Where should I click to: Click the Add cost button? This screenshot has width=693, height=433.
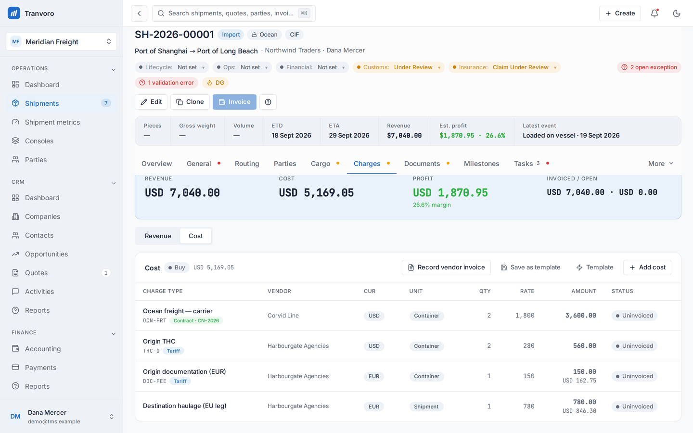[x=647, y=267]
